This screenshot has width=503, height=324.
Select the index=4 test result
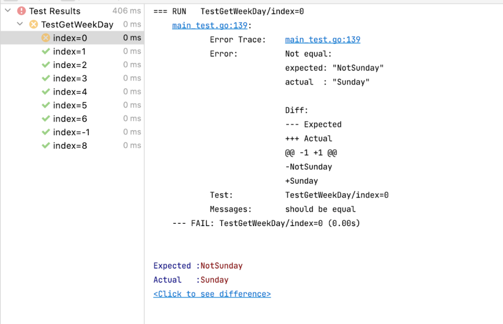70,92
